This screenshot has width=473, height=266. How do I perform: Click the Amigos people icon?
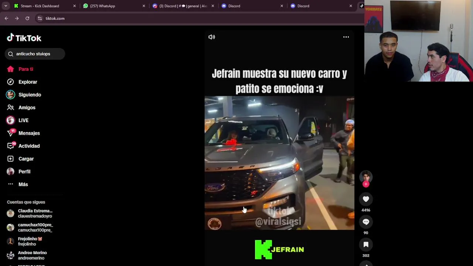(10, 108)
